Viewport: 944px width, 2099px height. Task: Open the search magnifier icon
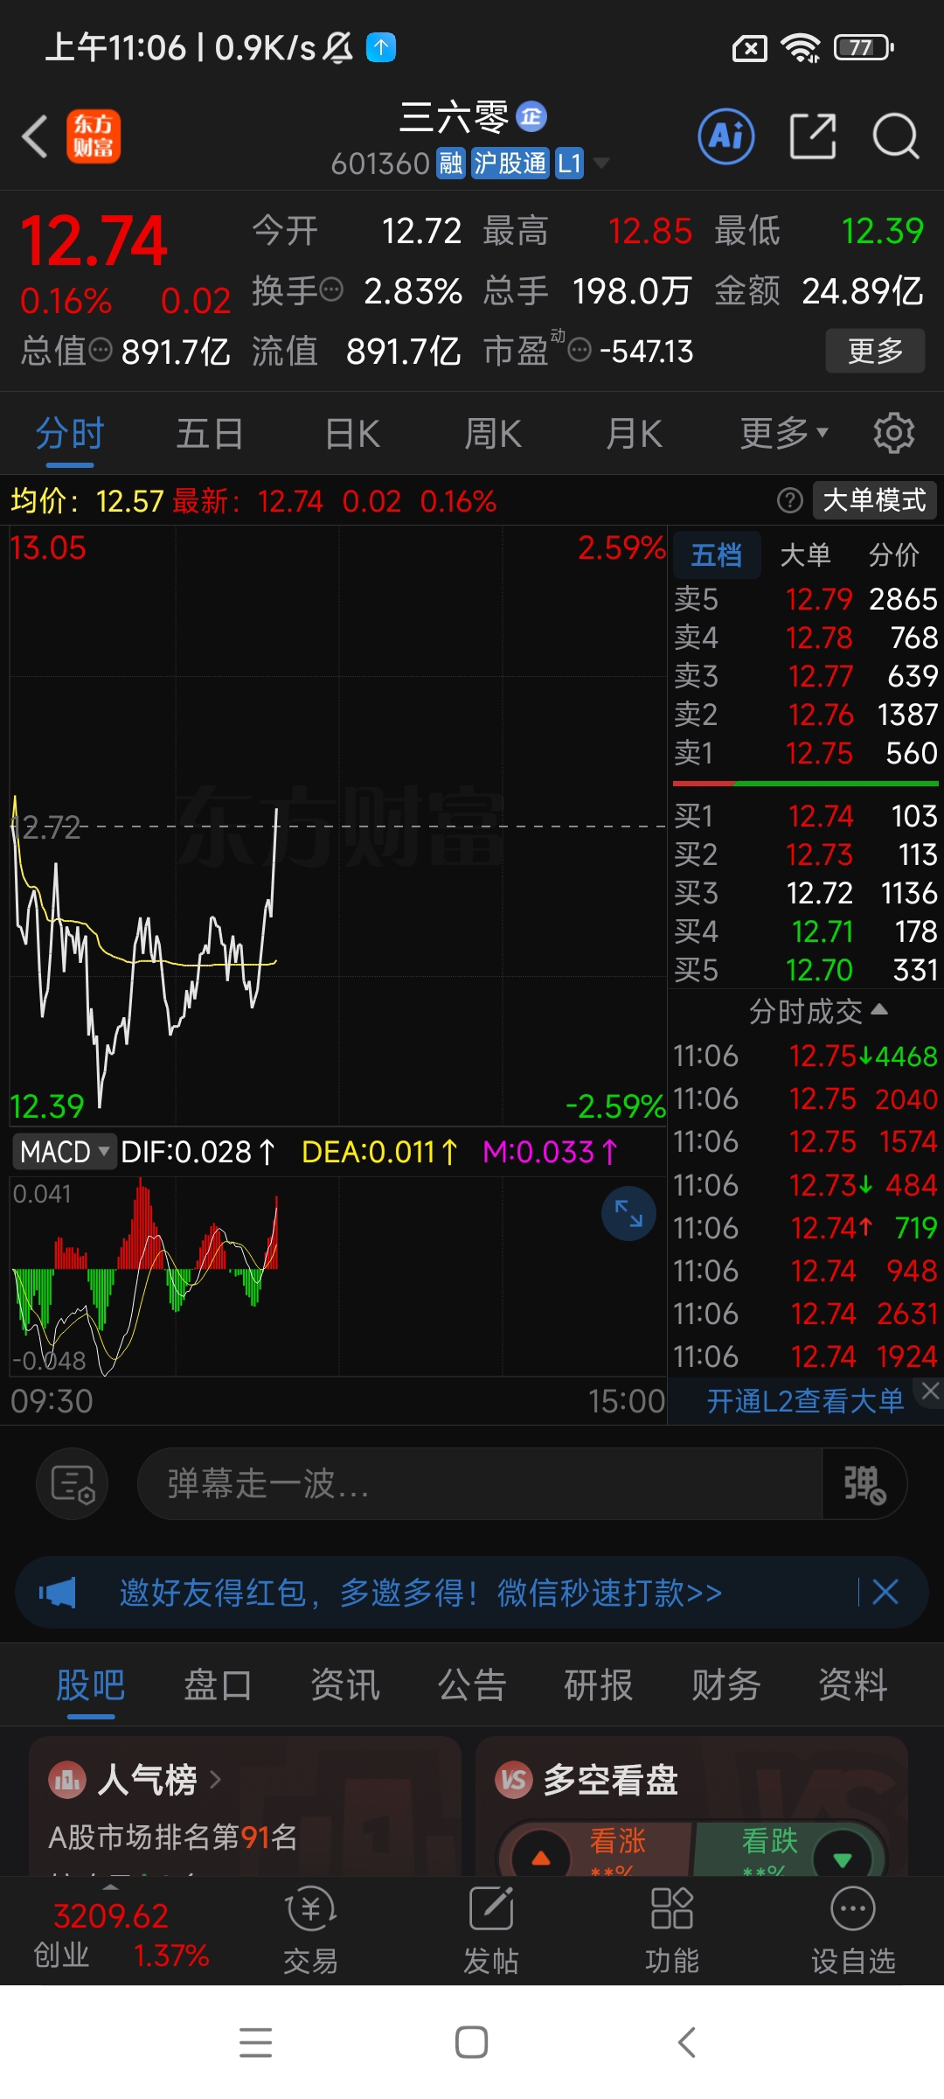pyautogui.click(x=896, y=136)
